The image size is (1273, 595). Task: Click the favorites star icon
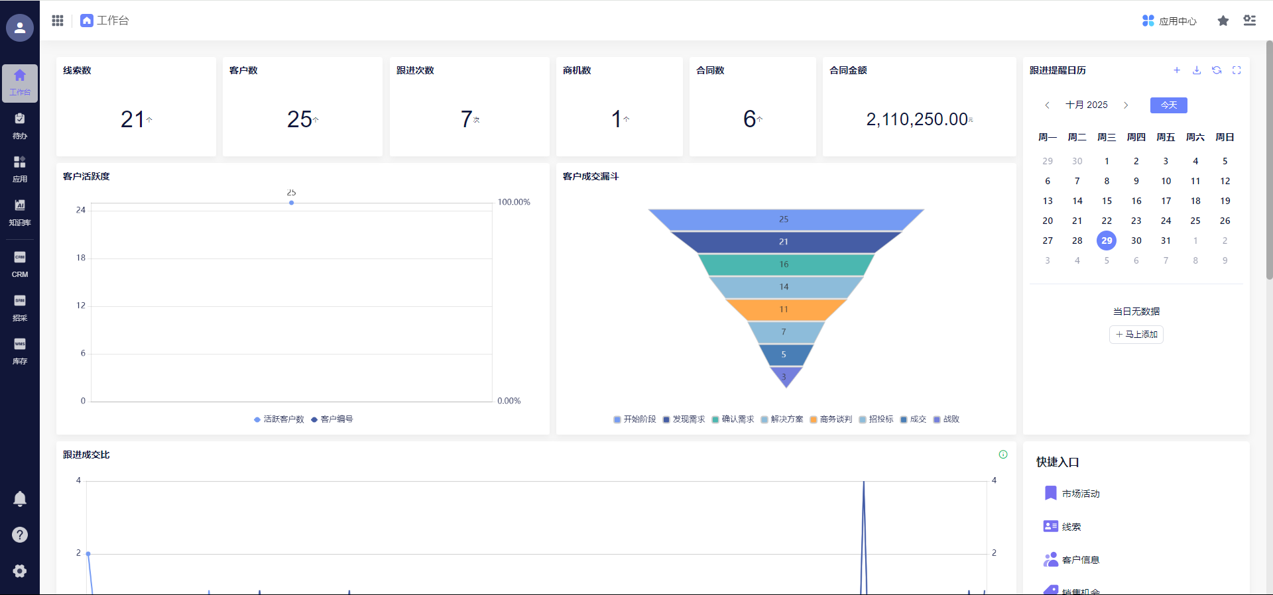click(1223, 21)
